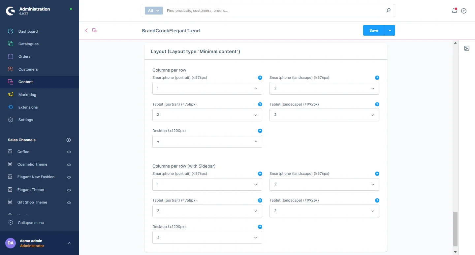Image resolution: width=475 pixels, height=255 pixels.
Task: Click the add sales channel plus icon
Action: pos(69,140)
